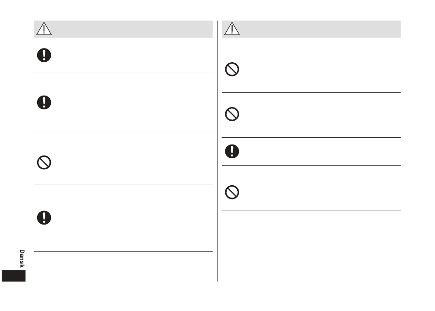435x311 pixels.
Task: Click the black block below Dansk
Action: coord(14,276)
